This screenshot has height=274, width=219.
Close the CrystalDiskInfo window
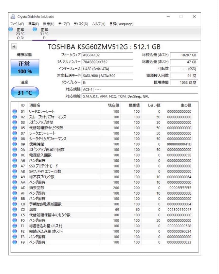click(194, 16)
